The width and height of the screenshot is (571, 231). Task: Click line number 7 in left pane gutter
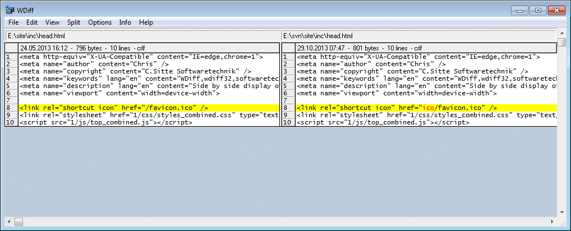click(x=12, y=101)
